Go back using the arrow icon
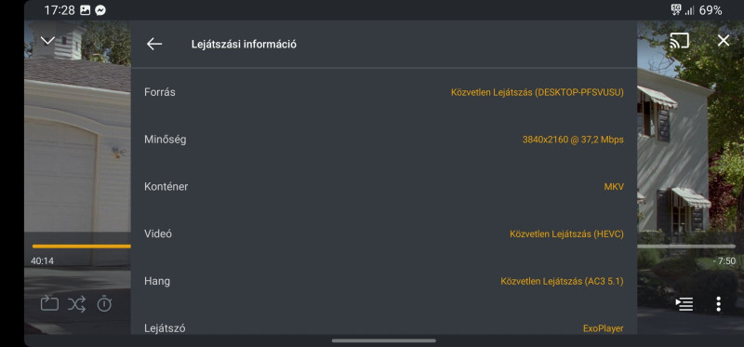 154,44
